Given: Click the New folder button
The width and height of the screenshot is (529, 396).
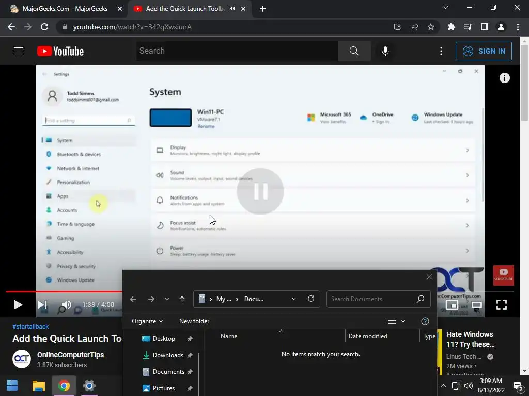Looking at the screenshot, I should tap(194, 321).
